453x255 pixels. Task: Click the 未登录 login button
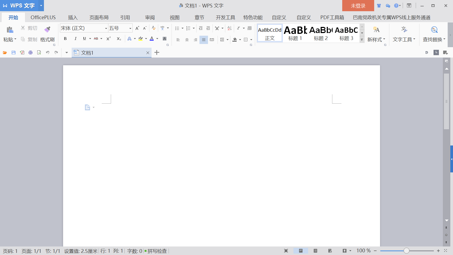click(x=358, y=6)
